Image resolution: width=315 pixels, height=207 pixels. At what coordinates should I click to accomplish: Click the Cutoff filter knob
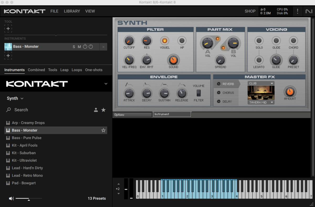coord(129,41)
